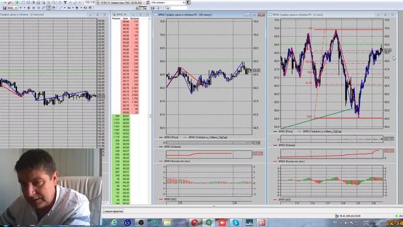Click the ask row with volume 2 609
The image size is (403, 227).
tap(130, 95)
